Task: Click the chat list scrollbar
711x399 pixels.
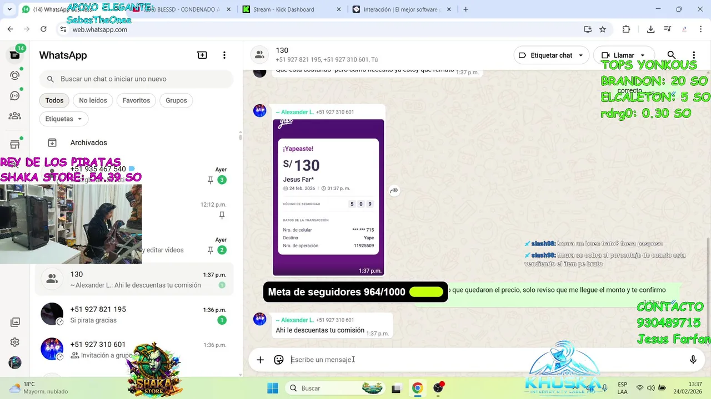Action: 240,136
